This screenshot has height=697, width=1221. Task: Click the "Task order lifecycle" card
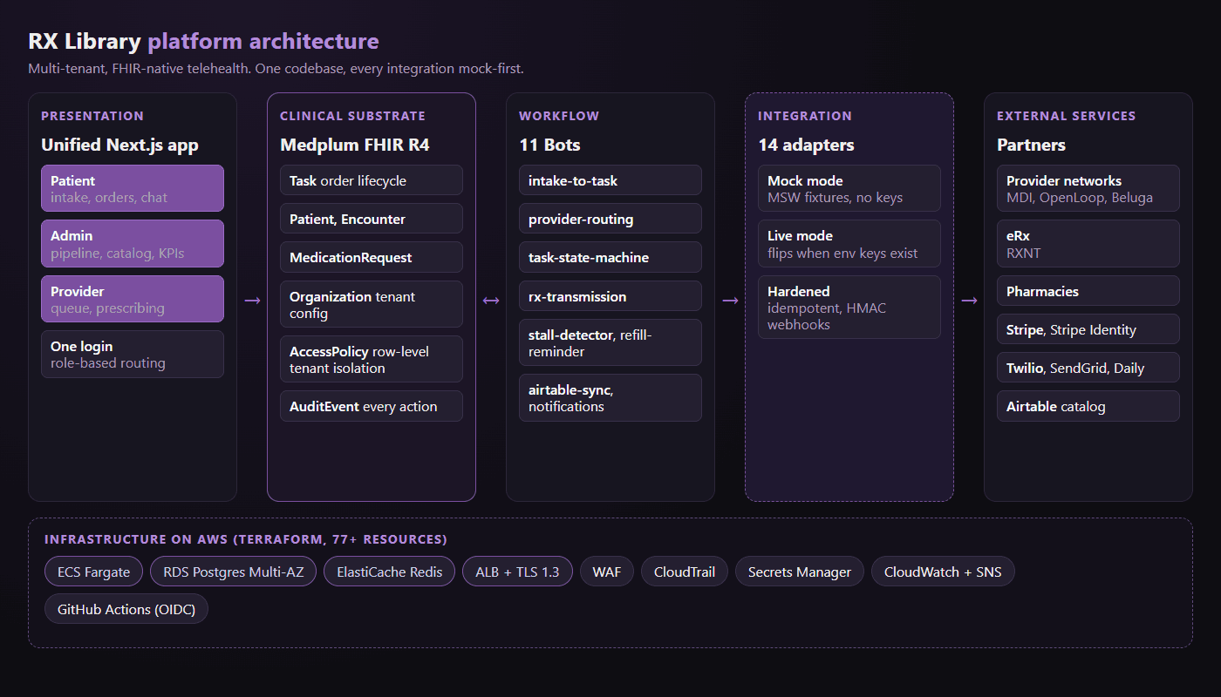(372, 180)
